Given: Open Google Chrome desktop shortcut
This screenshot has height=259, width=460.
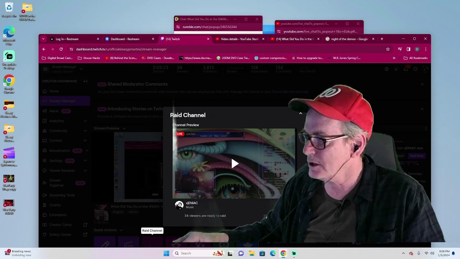Looking at the screenshot, I should [x=9, y=85].
